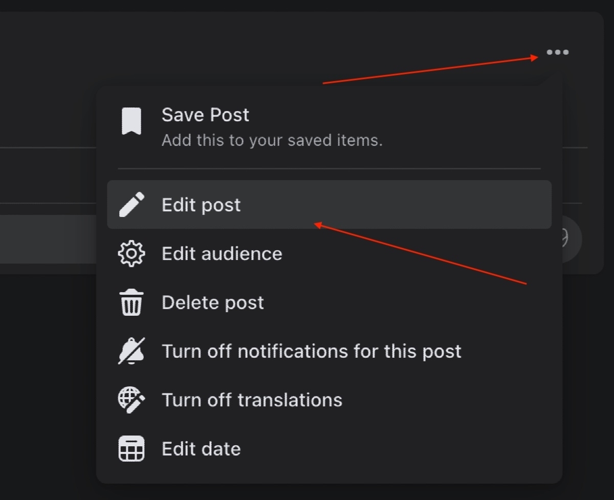
Task: Turn off translations label
Action: pos(252,400)
